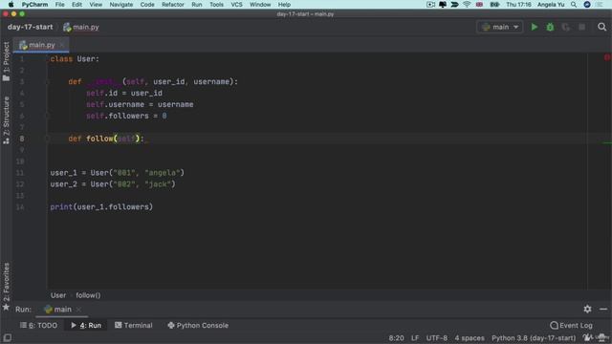
Task: Open the Favorites tool window
Action: pos(7,287)
